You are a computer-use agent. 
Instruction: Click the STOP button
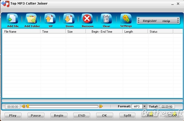172,116
